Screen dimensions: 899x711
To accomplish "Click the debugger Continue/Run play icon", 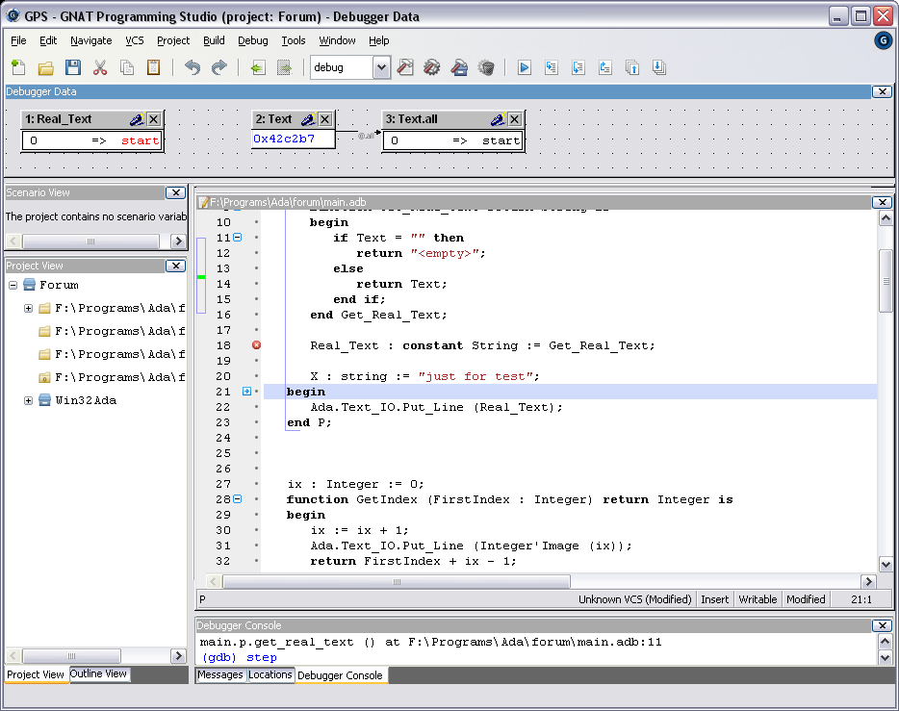I will [525, 67].
